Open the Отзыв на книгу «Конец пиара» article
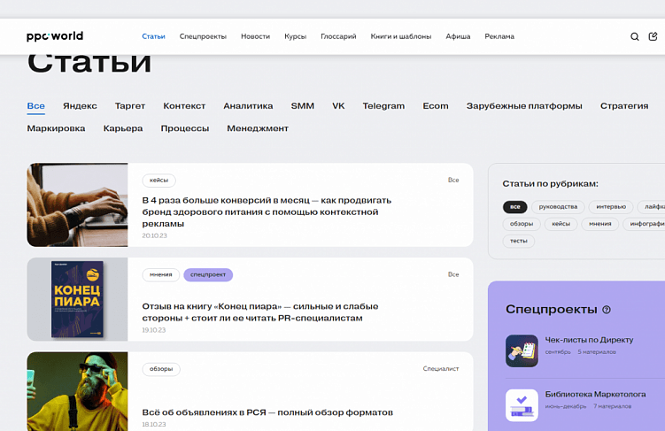The image size is (665, 431). pos(260,312)
